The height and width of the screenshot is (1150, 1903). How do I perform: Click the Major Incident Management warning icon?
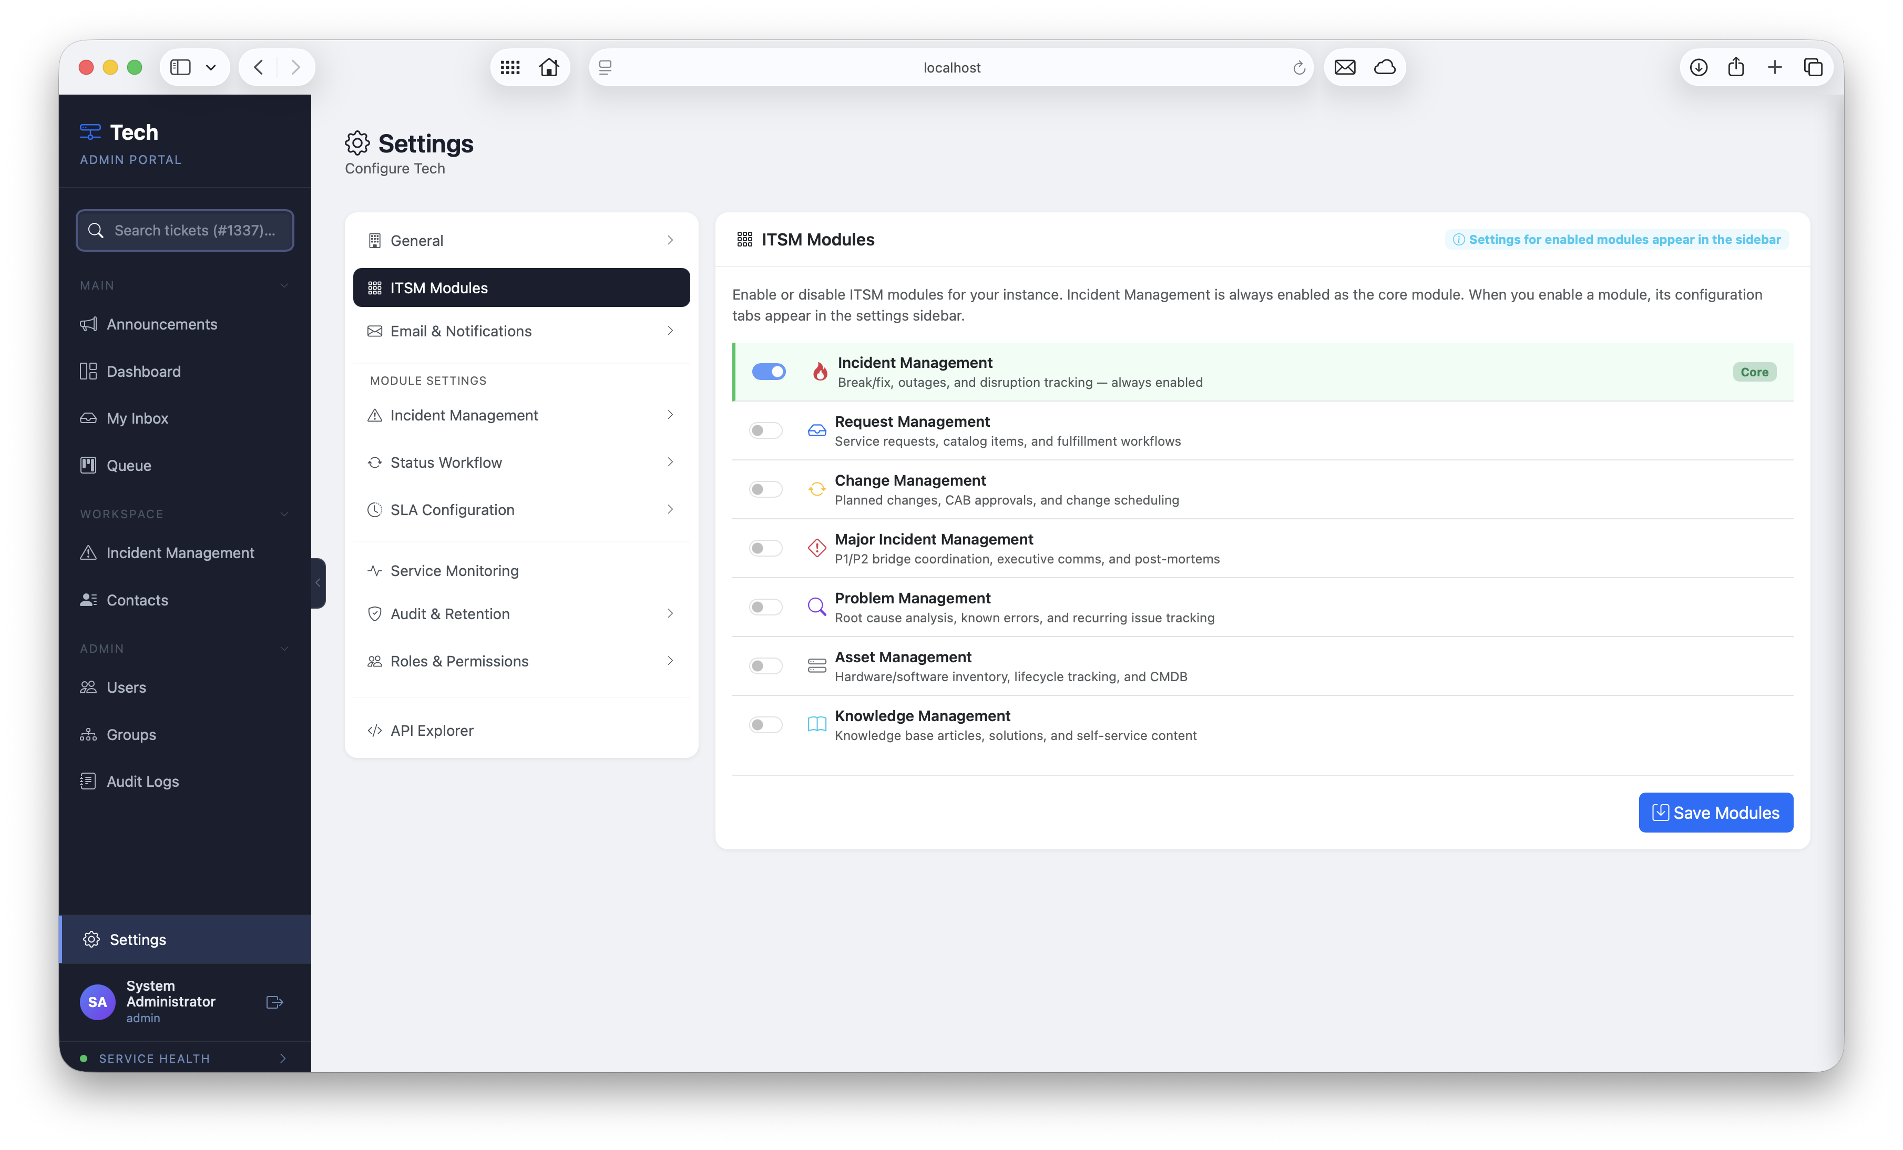point(816,548)
